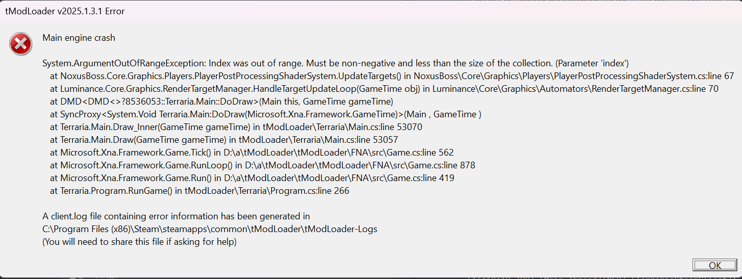Click the share this file help note

[x=139, y=242]
